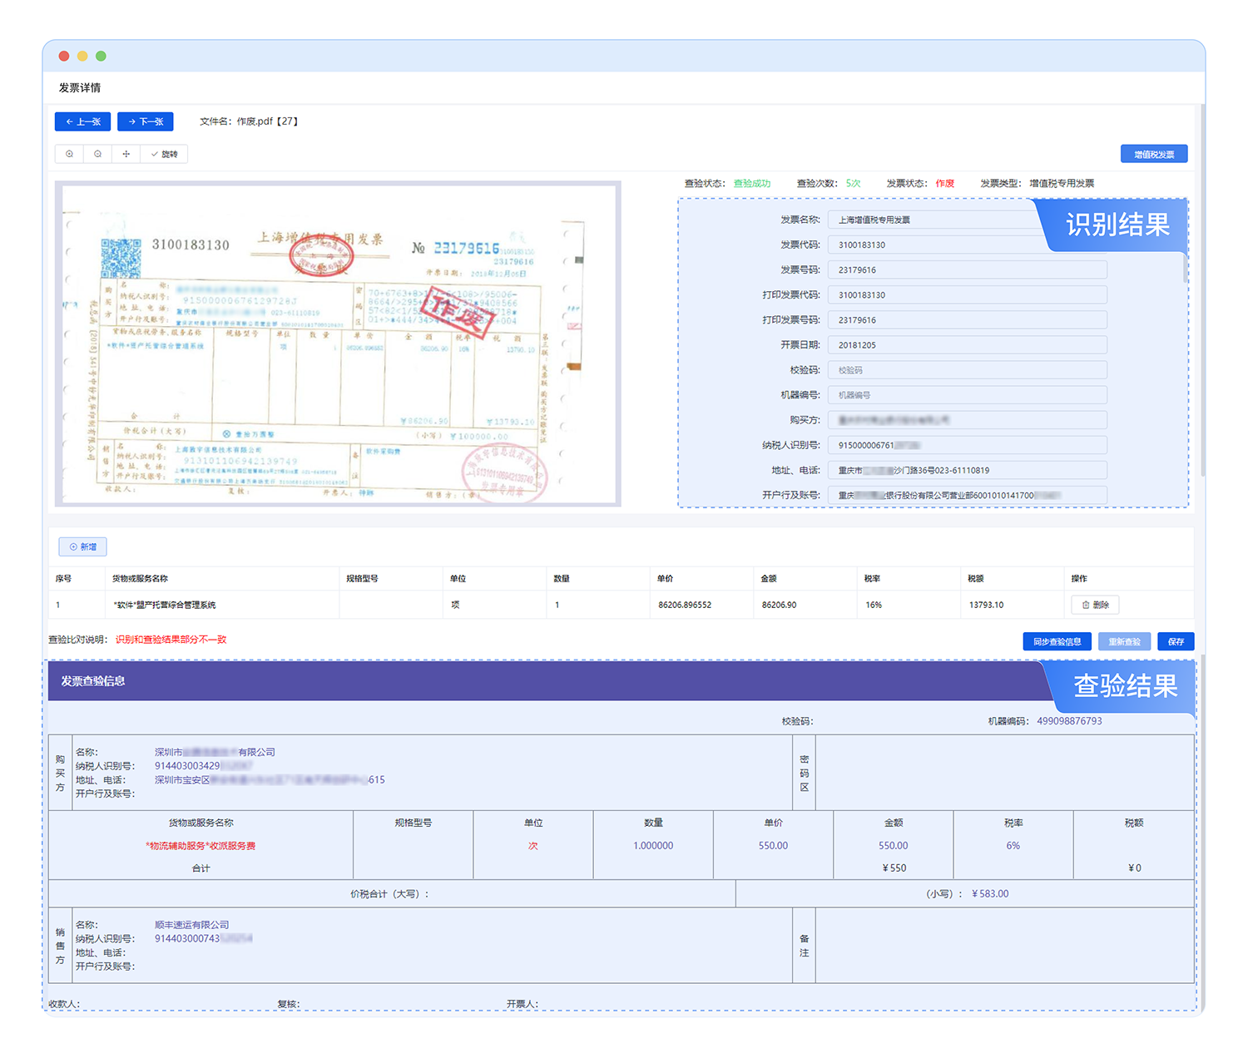
Task: Click the empty 机器编号 input field
Action: (968, 394)
